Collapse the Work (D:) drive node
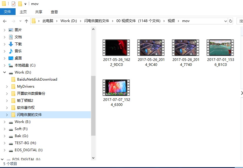 pos(4,72)
